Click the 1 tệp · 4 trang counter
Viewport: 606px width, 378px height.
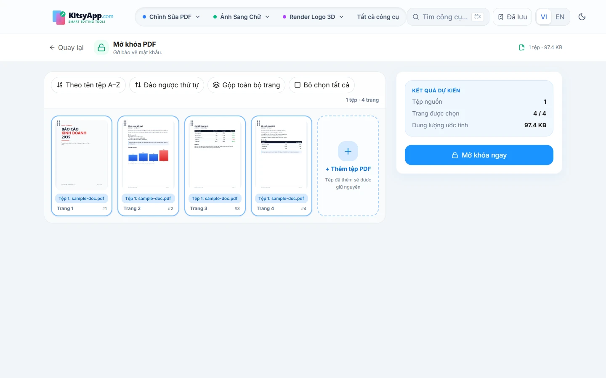click(362, 100)
